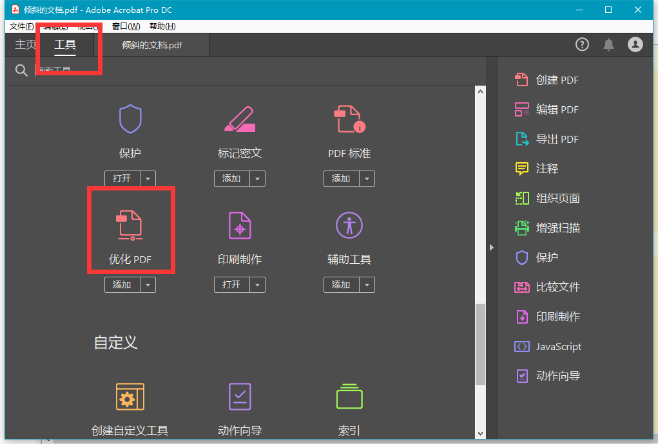Click the scrollbar up arrow
The height and width of the screenshot is (444, 658).
pyautogui.click(x=481, y=91)
